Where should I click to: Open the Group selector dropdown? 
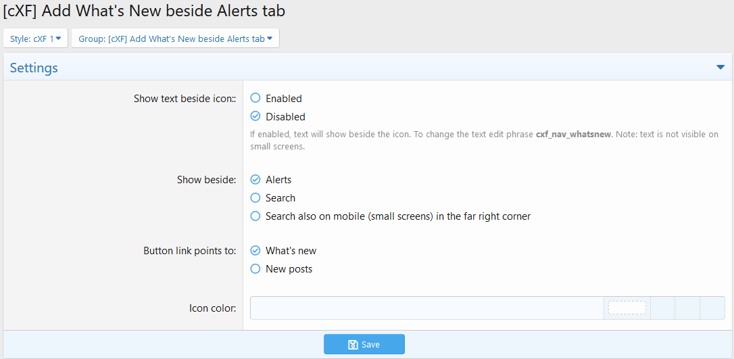click(175, 39)
